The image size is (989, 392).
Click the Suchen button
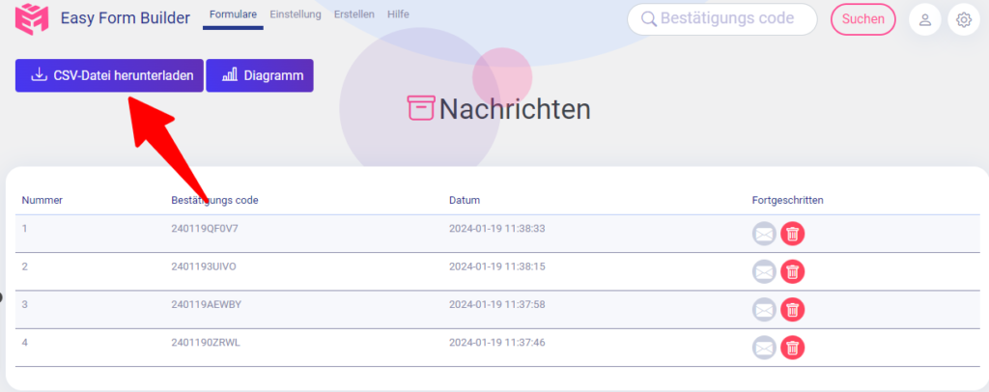pos(862,19)
